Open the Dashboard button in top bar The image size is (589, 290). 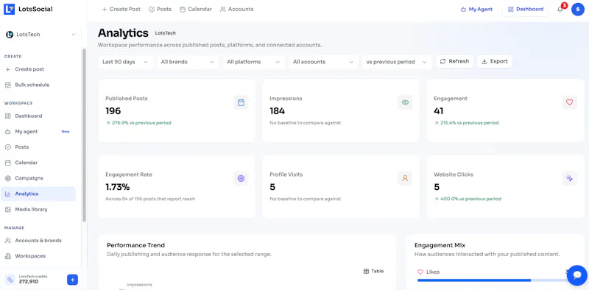click(x=526, y=10)
